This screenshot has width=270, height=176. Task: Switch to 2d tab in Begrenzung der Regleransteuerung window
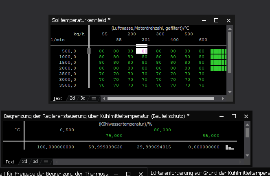coord(25,161)
